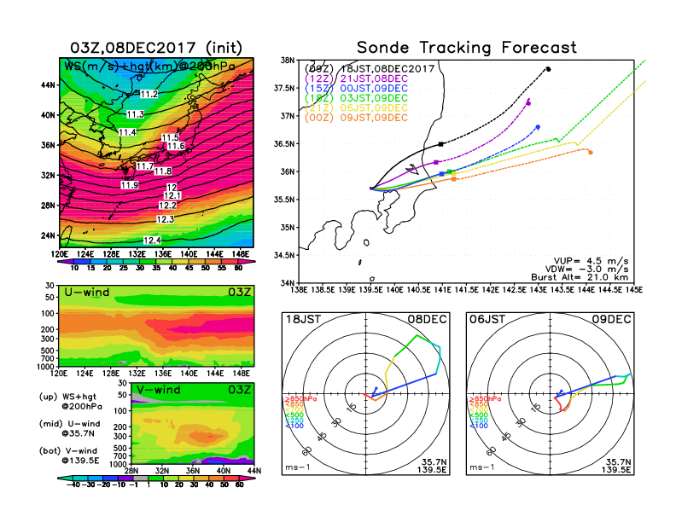Click the orange burst square on 00Z track

point(453,179)
